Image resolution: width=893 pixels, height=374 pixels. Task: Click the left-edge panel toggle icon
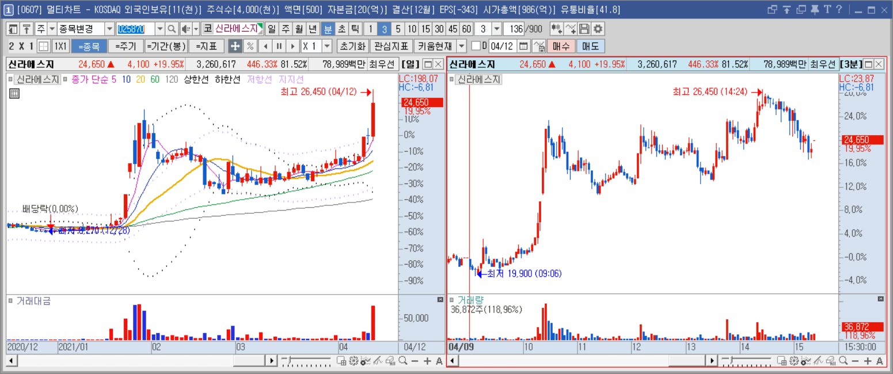coord(13,29)
